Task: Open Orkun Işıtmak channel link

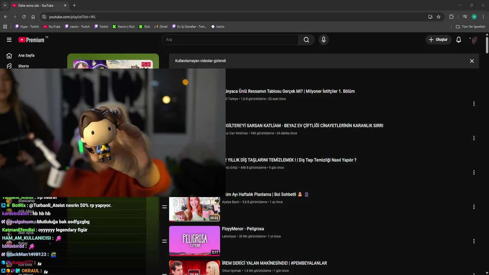Action: [232, 271]
